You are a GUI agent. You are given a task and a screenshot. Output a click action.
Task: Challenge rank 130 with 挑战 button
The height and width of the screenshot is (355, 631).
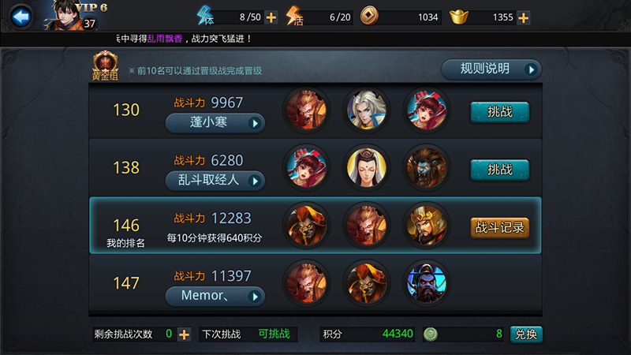pyautogui.click(x=500, y=111)
